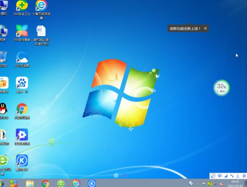Open the QQ penguin desktop icon
The image size is (247, 187).
pos(3,108)
